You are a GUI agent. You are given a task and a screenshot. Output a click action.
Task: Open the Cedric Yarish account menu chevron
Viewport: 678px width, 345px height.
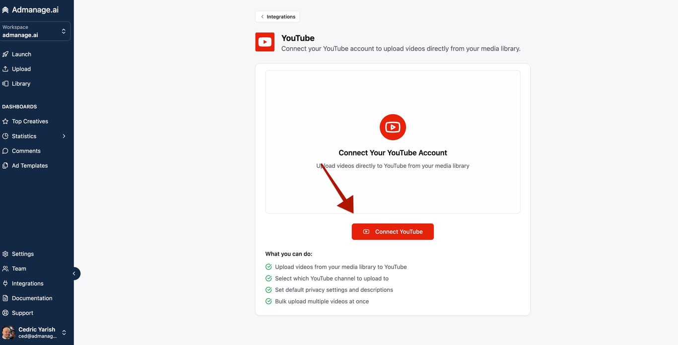tap(64, 333)
